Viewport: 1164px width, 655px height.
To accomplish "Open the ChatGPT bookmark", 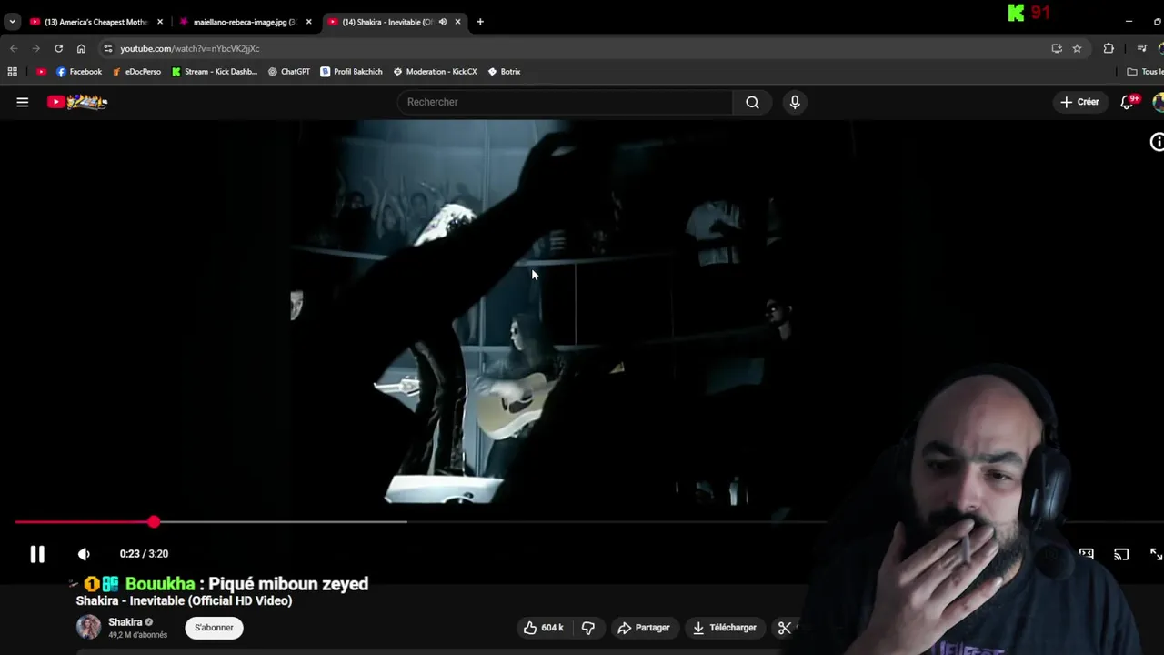I will pos(289,72).
